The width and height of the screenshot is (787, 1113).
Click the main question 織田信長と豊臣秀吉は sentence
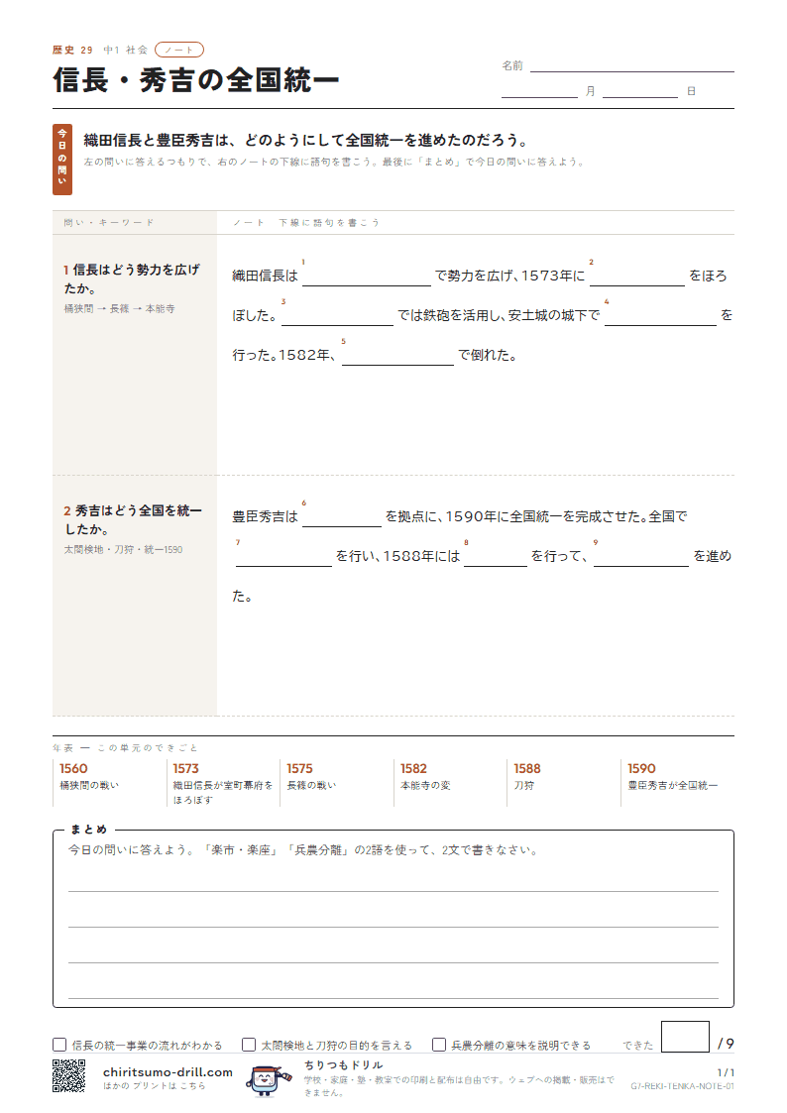pyautogui.click(x=306, y=140)
